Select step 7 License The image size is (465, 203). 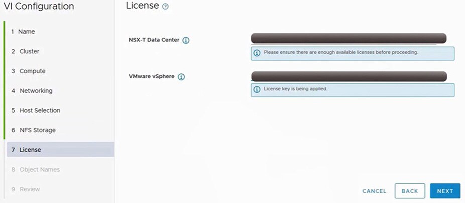pyautogui.click(x=30, y=150)
